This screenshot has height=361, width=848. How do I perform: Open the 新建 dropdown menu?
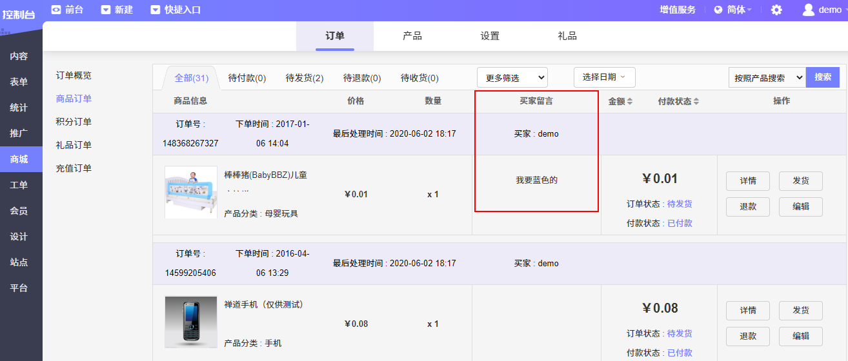(x=117, y=10)
